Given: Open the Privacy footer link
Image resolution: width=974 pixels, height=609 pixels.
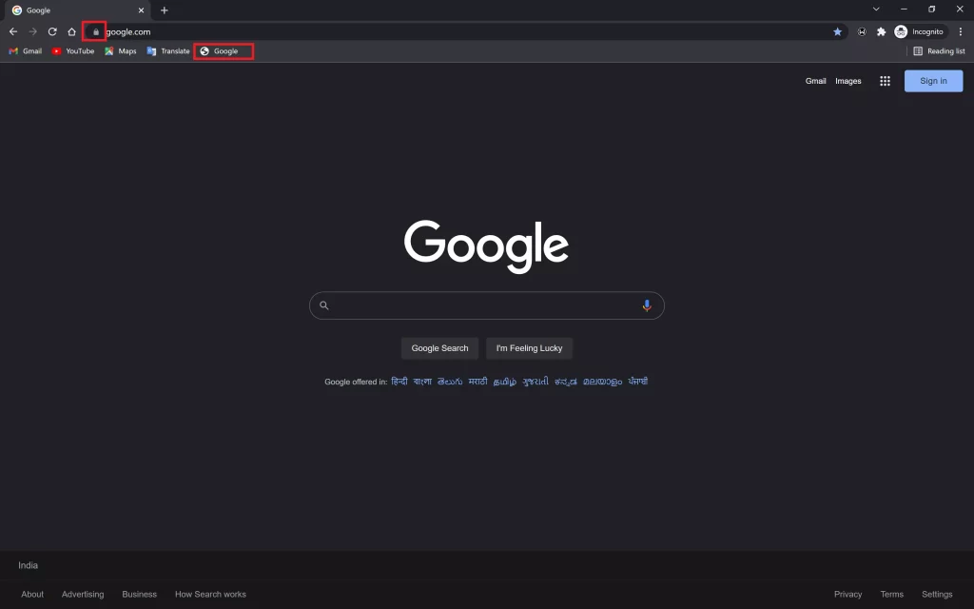Looking at the screenshot, I should coord(847,594).
